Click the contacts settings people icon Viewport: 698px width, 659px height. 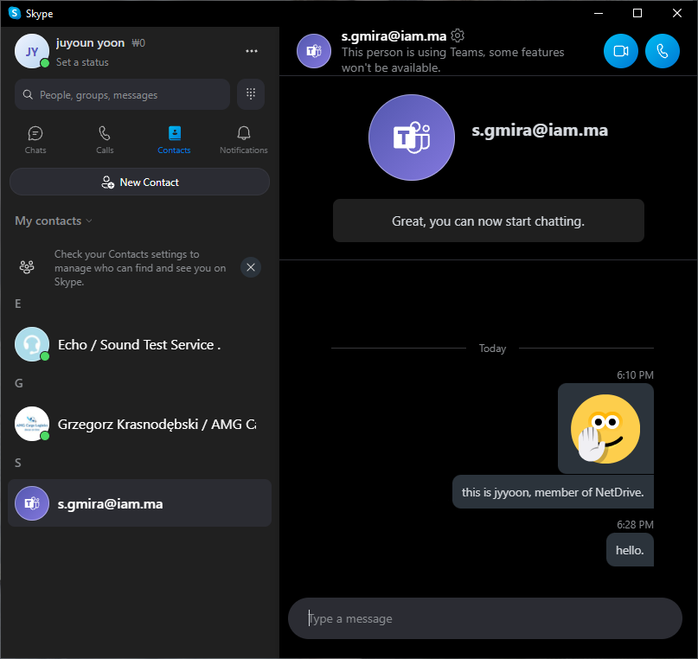click(27, 267)
